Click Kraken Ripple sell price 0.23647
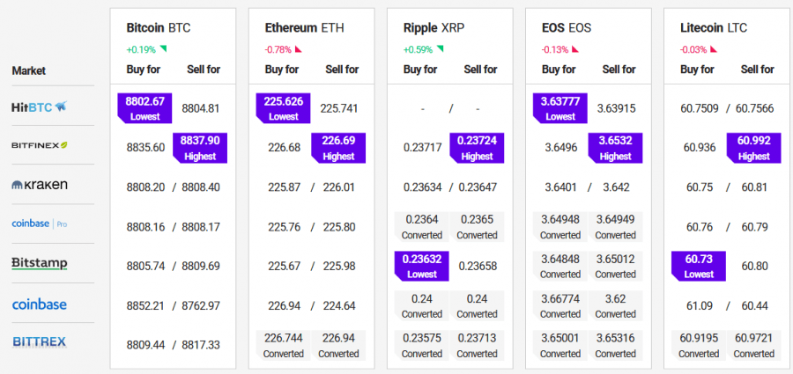This screenshot has width=793, height=374. 478,187
